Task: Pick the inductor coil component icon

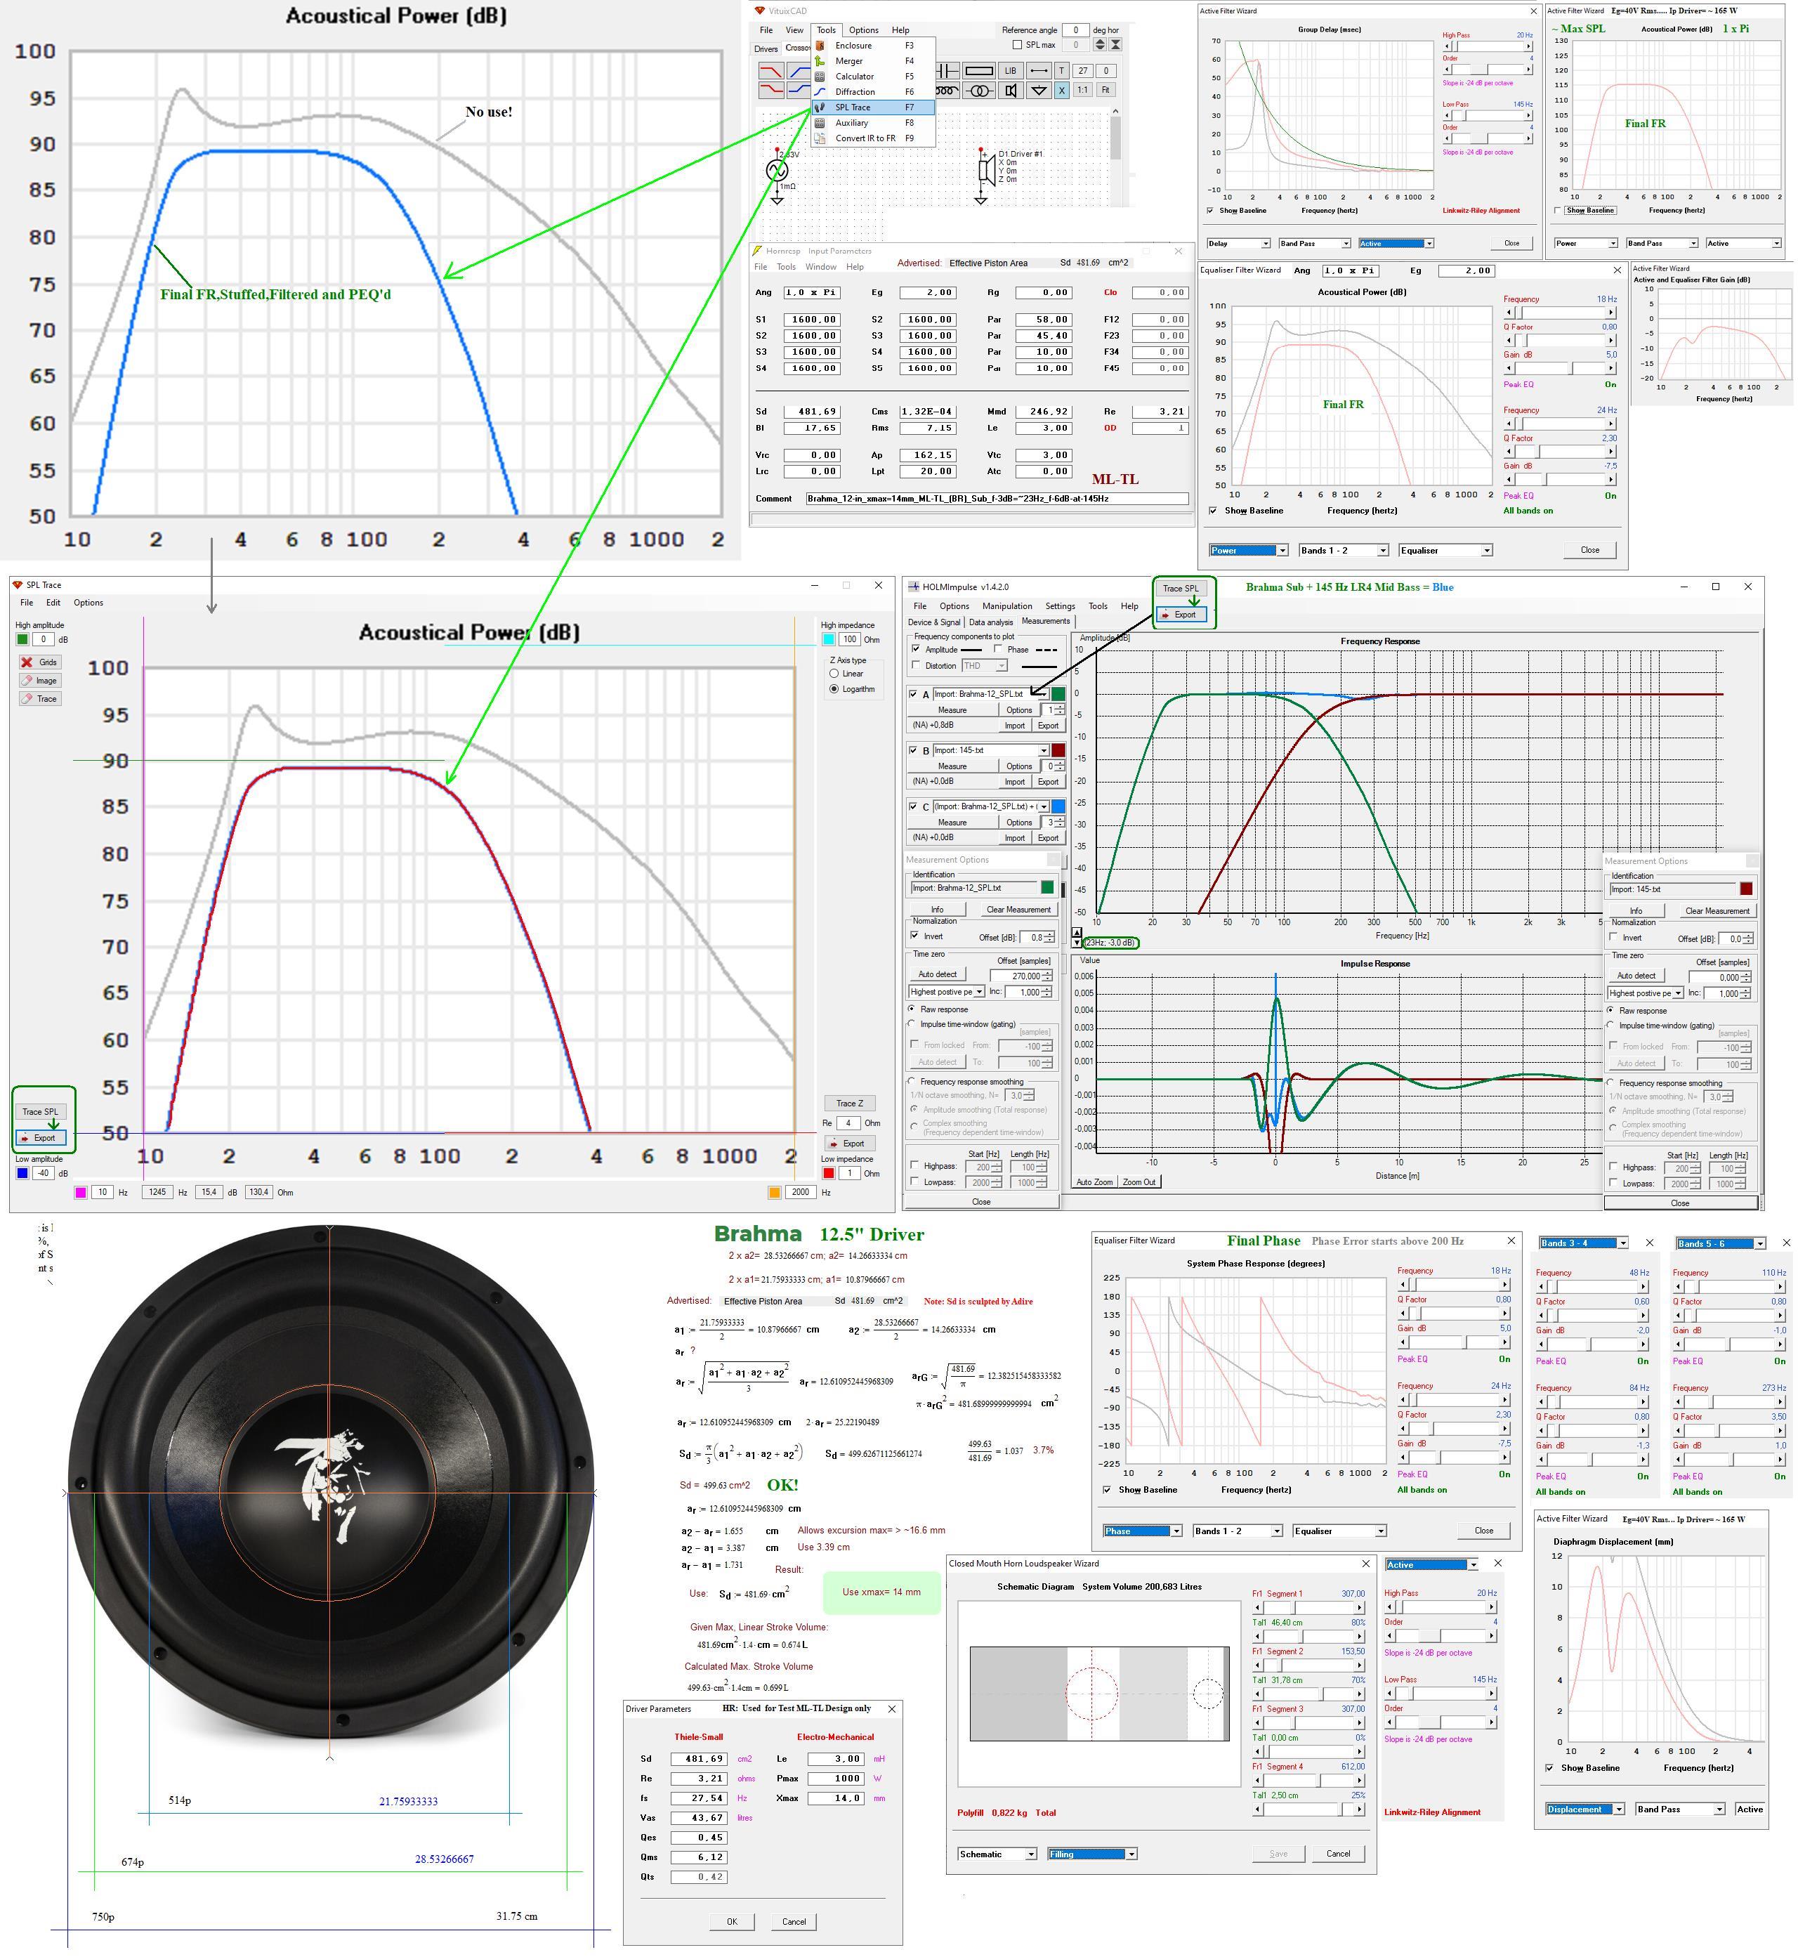Action: (947, 91)
